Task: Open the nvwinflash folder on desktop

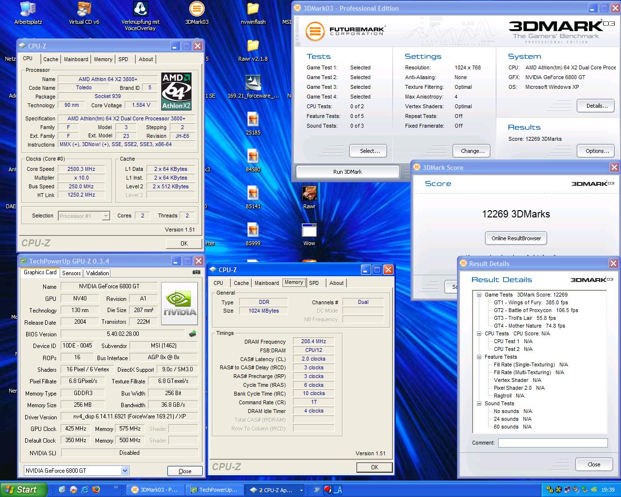Action: [x=253, y=13]
